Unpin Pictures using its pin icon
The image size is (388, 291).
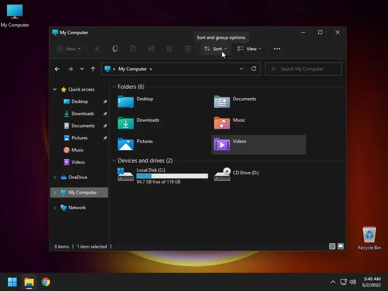tap(105, 138)
